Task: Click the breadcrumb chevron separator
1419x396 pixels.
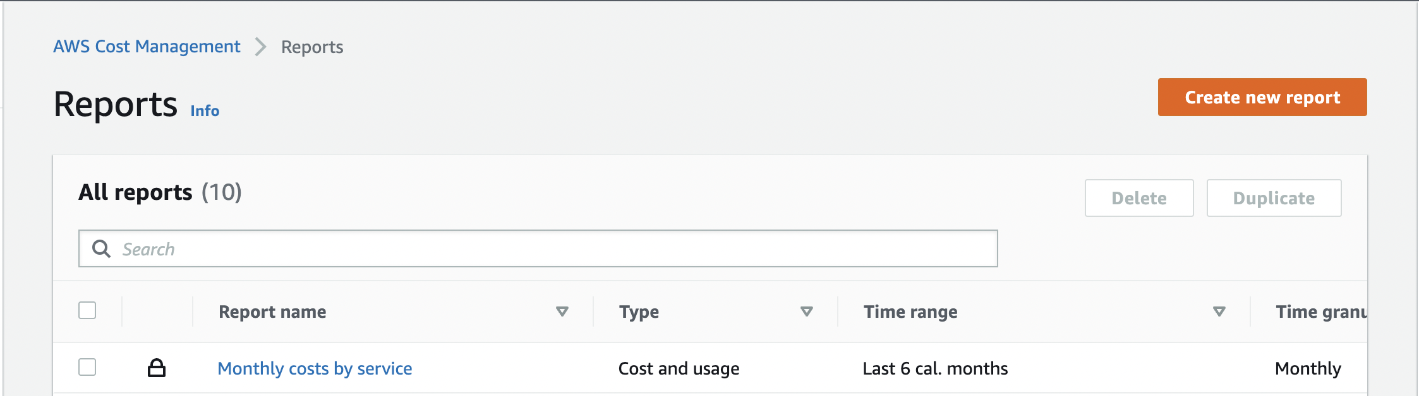Action: pos(260,47)
